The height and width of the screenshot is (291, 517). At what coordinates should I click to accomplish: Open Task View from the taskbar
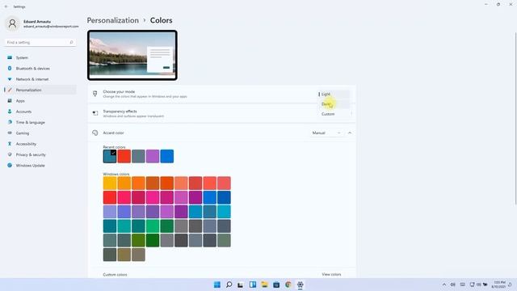241,285
